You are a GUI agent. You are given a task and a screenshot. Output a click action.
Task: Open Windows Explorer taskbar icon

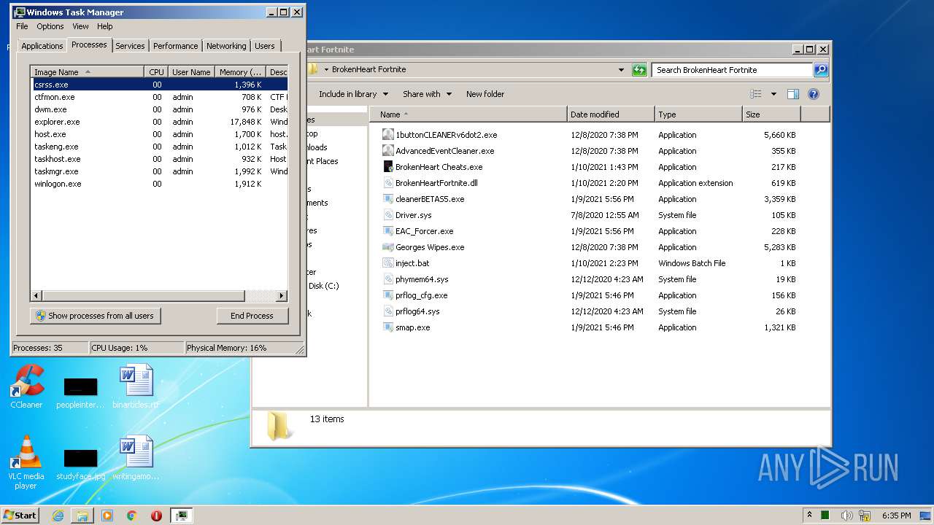[x=82, y=516]
